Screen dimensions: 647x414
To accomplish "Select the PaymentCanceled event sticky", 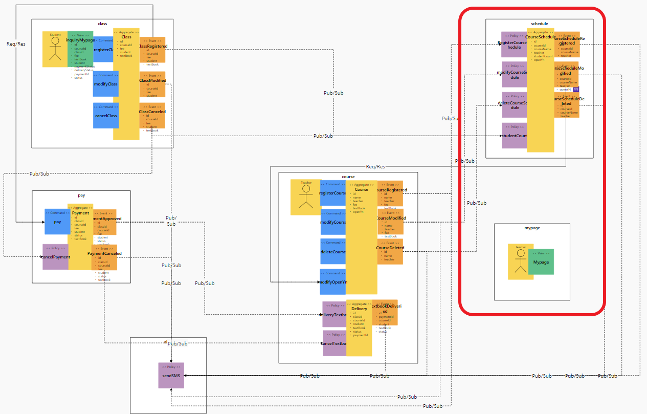I will point(105,257).
